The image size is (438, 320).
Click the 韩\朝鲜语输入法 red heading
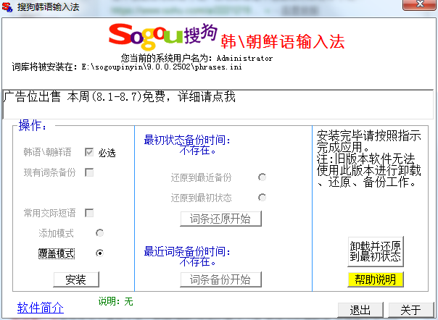[x=282, y=42]
